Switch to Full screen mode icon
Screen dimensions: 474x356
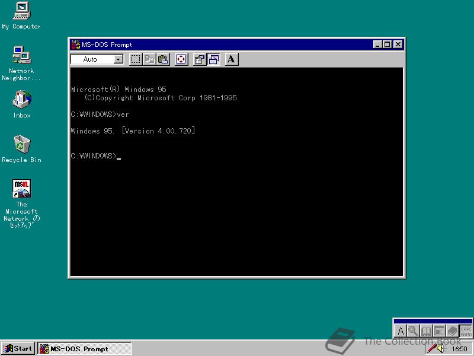(181, 59)
